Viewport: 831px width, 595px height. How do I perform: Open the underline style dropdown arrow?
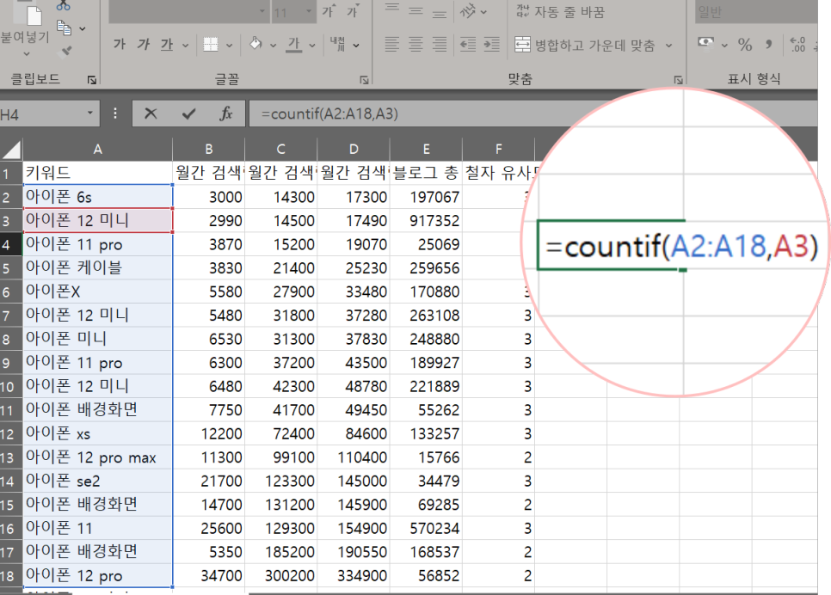point(186,46)
